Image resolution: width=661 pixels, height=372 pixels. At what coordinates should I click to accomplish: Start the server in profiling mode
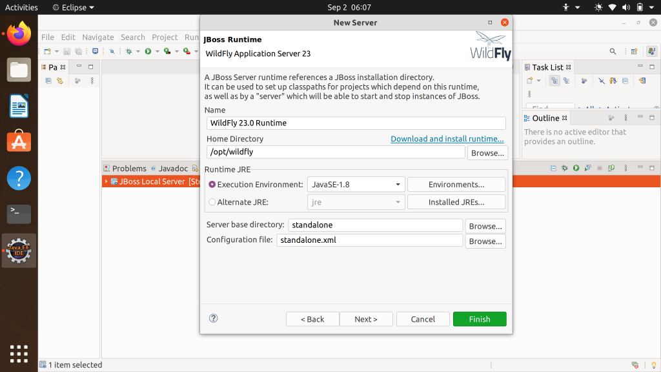click(x=587, y=169)
